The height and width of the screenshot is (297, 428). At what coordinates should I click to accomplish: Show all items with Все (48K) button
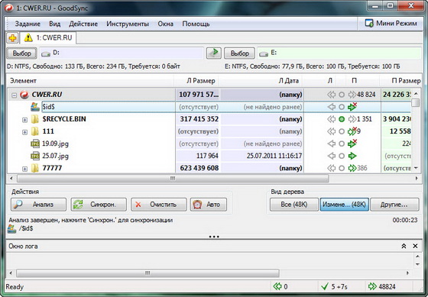(294, 205)
